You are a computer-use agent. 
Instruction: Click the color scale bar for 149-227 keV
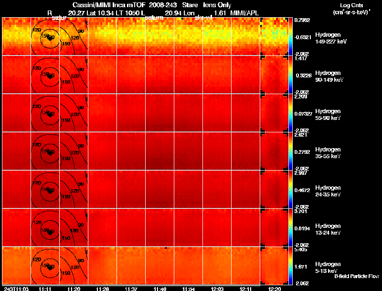[x=290, y=37]
